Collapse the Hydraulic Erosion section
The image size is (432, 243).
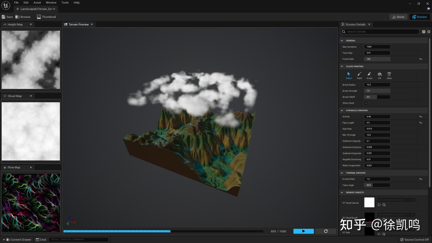coord(342,110)
